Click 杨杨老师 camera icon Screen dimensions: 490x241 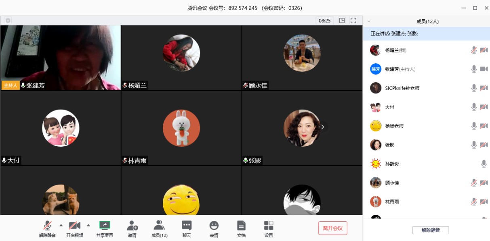coord(484,126)
